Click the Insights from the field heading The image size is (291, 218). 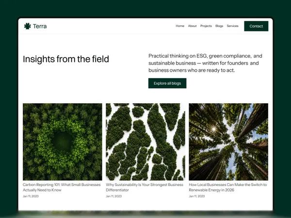[x=66, y=59]
